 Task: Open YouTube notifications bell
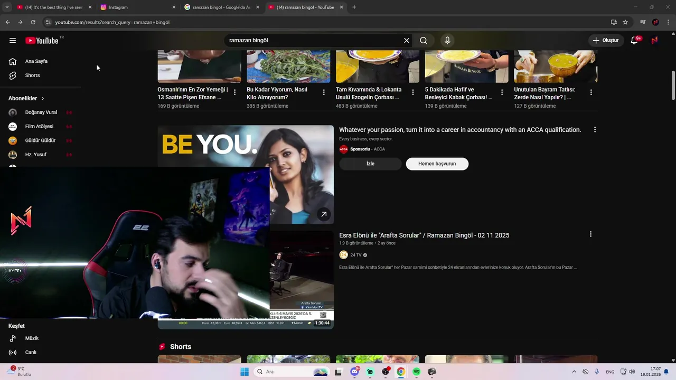pyautogui.click(x=634, y=40)
